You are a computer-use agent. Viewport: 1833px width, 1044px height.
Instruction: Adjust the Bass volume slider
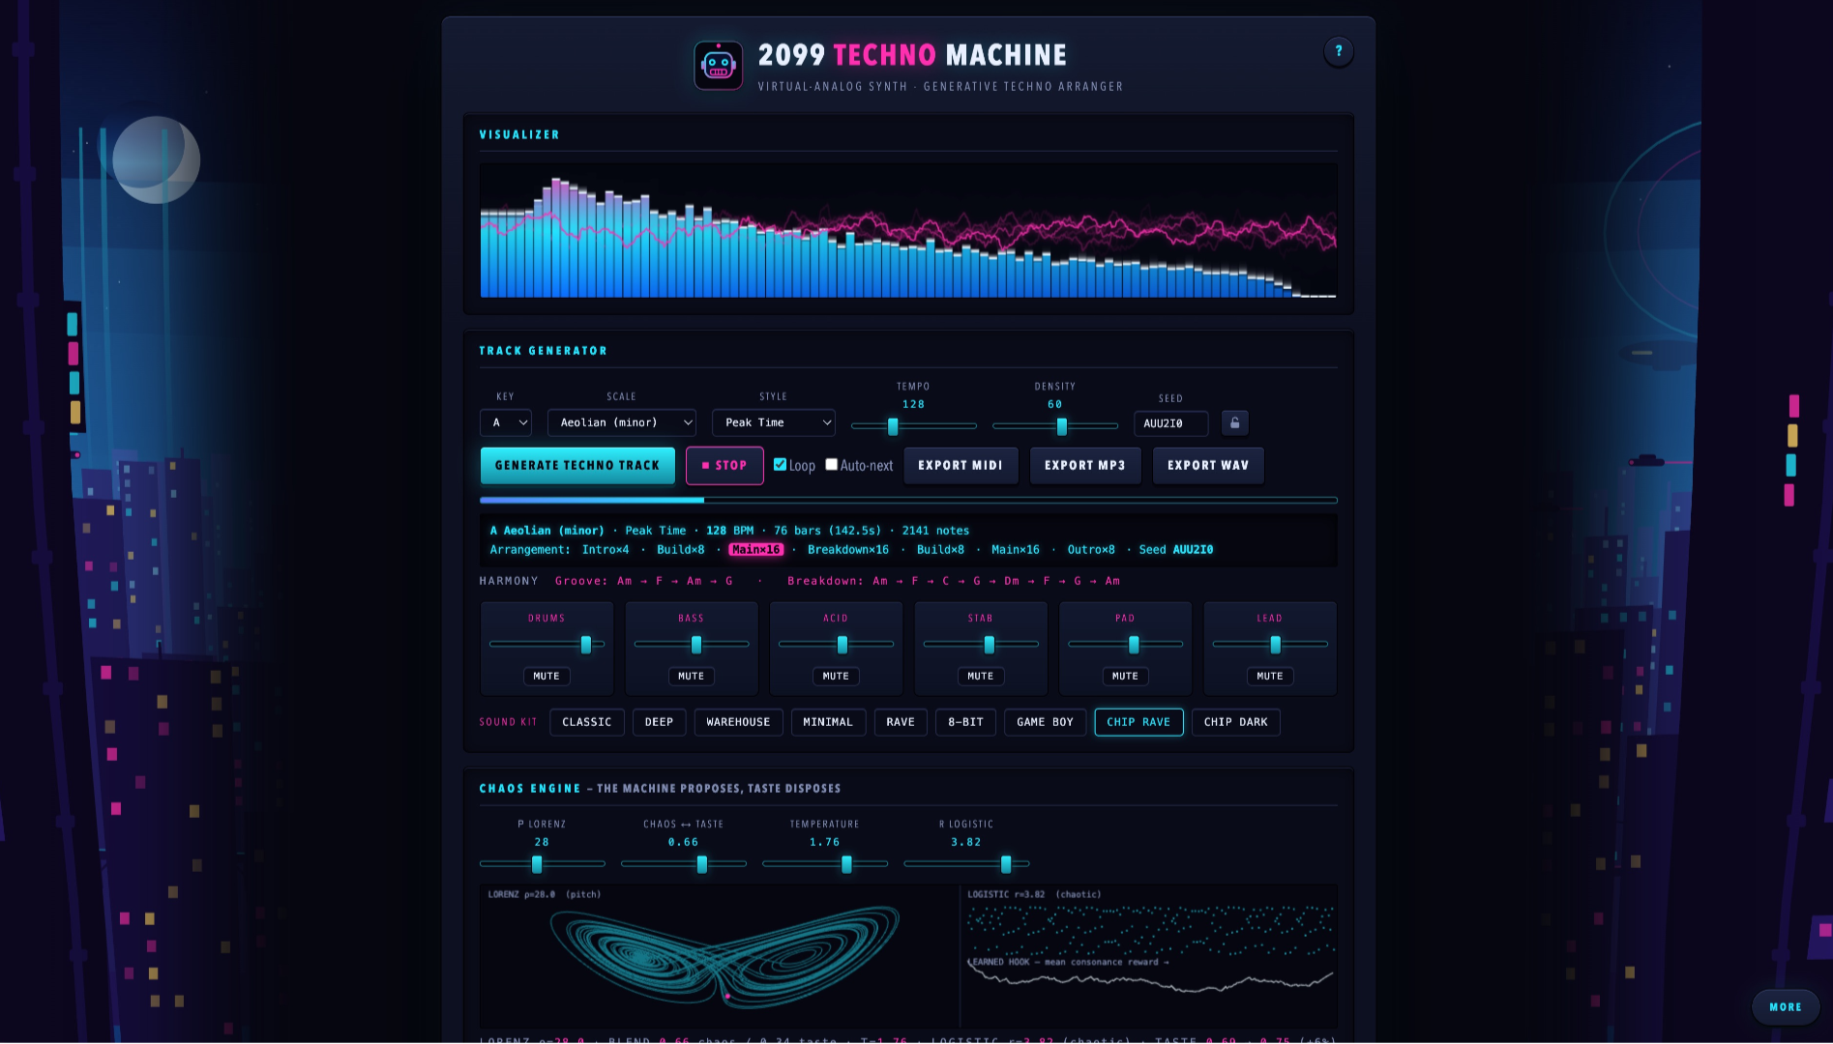tap(691, 644)
